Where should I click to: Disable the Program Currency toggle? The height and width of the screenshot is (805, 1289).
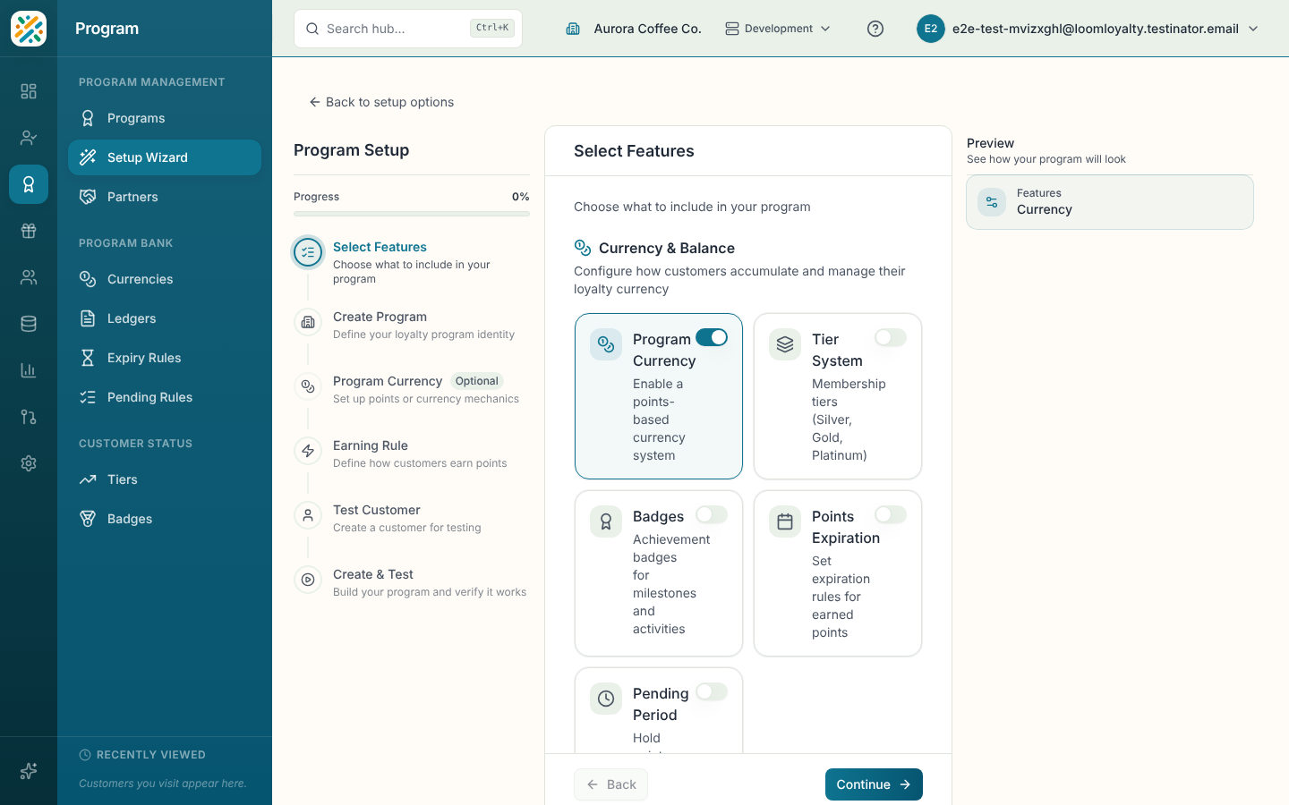712,337
